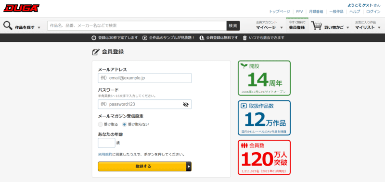This screenshot has width=385, height=182.
Task: Click the 12万作品 banner
Action: tap(264, 118)
